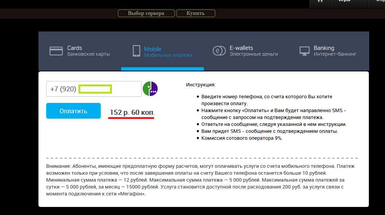Click the 152 р. 60 коп. price
This screenshot has width=385, height=215.
132,112
